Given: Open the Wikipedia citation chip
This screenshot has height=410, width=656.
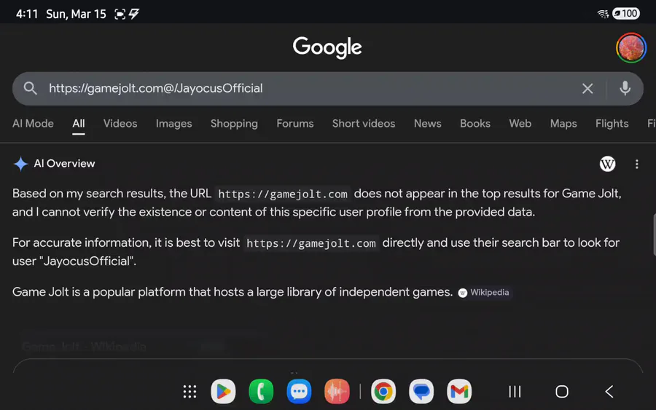Looking at the screenshot, I should (x=484, y=293).
